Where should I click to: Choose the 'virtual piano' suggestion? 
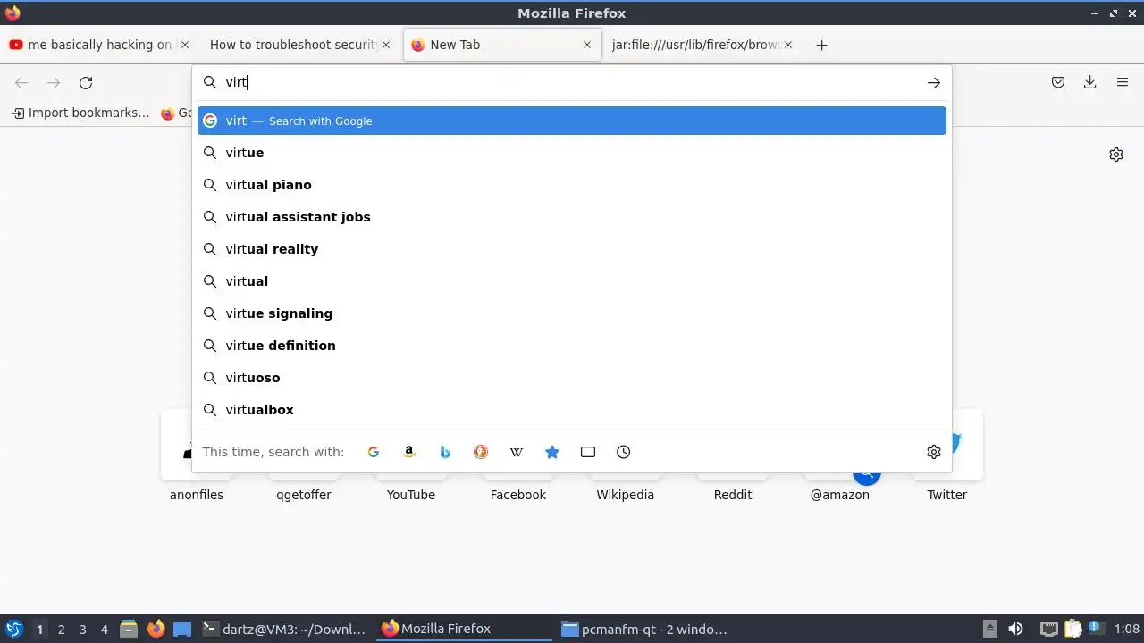(x=572, y=185)
